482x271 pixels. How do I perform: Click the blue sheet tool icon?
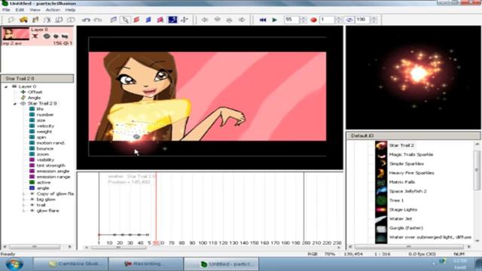point(148,20)
